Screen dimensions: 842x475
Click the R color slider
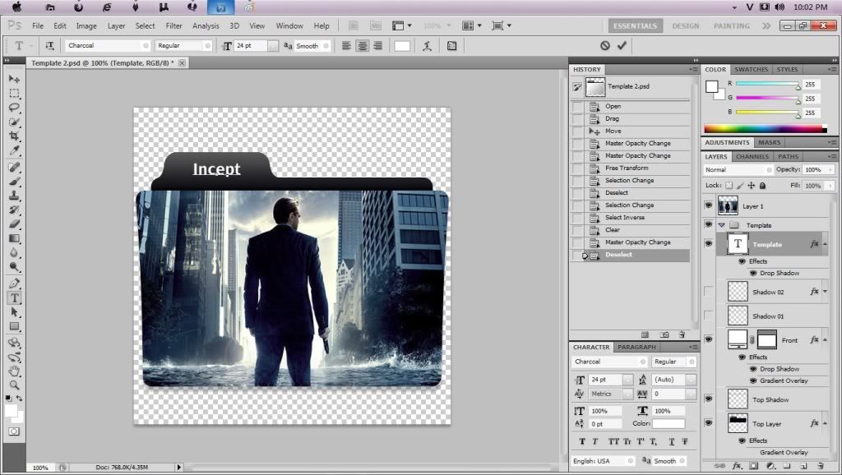click(768, 85)
